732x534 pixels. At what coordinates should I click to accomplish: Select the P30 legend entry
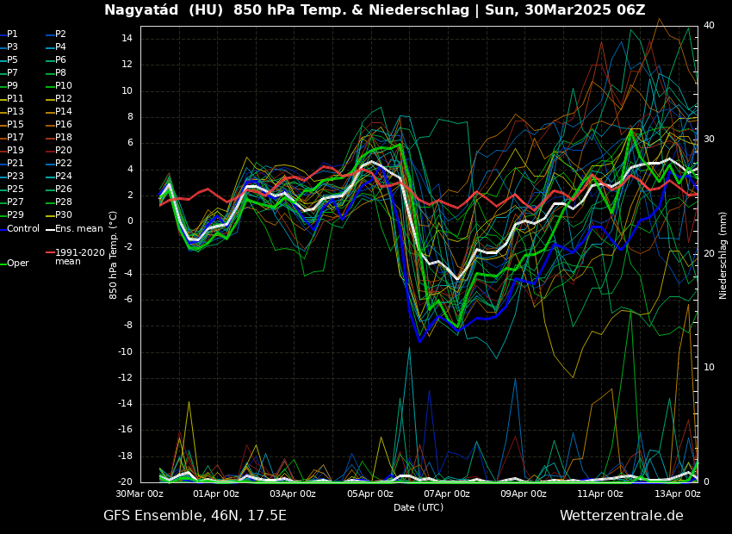tap(64, 215)
